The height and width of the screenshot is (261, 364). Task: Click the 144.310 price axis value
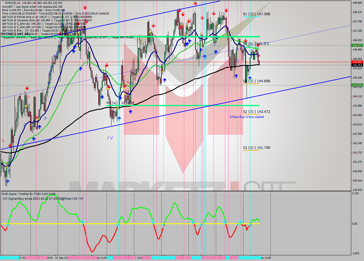coord(357,96)
